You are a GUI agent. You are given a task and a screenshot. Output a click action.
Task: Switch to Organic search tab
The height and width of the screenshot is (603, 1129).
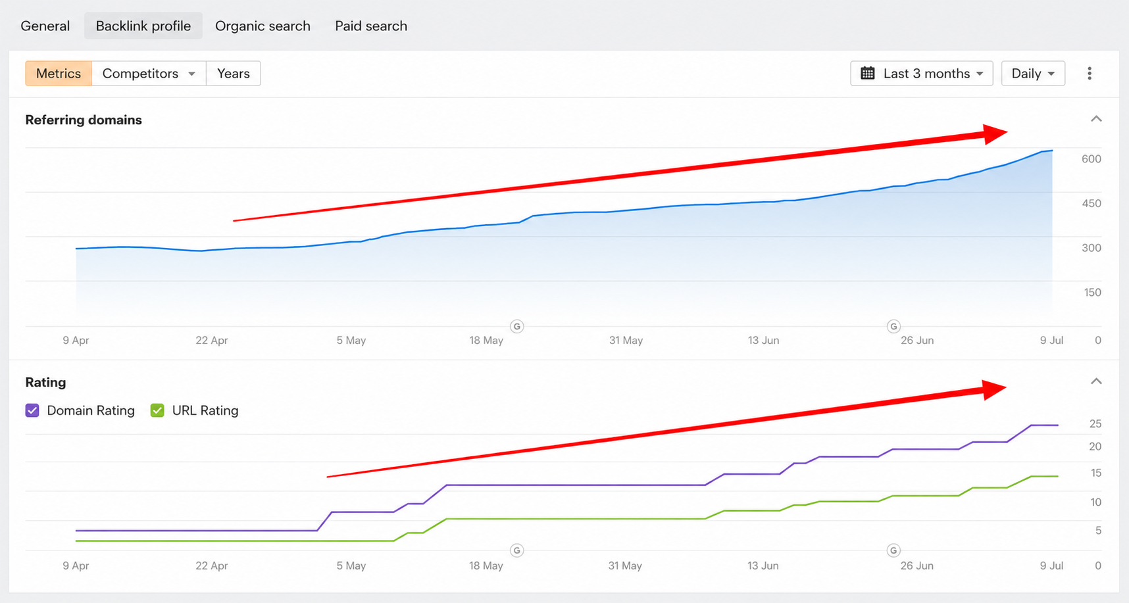click(263, 26)
